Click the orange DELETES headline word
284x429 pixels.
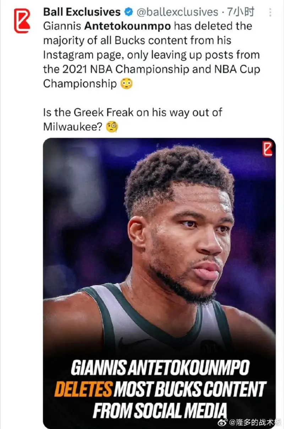[x=84, y=390]
